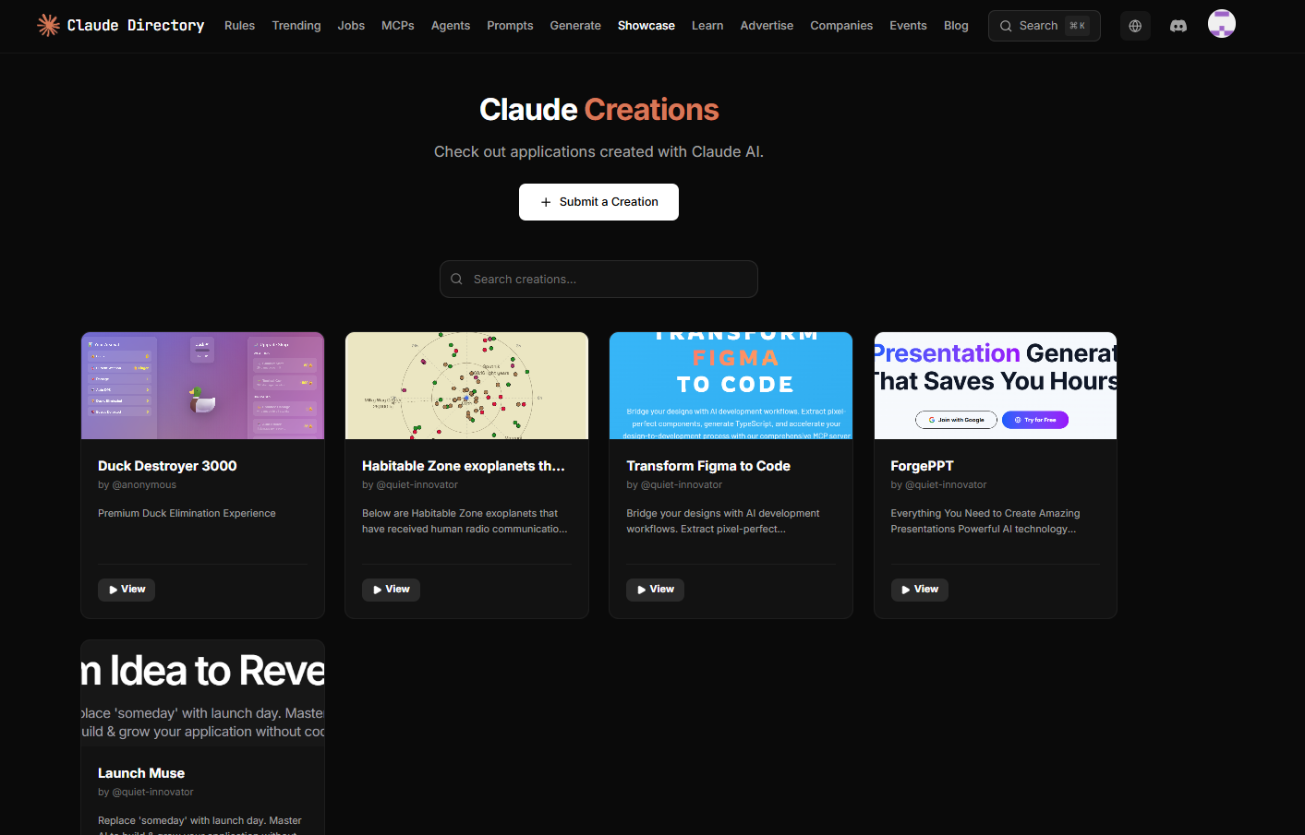Click the Submit a Creation button

pos(598,202)
